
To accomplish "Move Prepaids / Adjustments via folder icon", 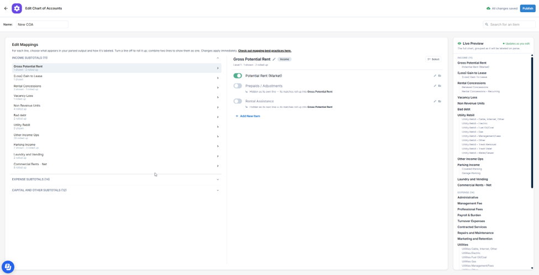I will [439, 86].
